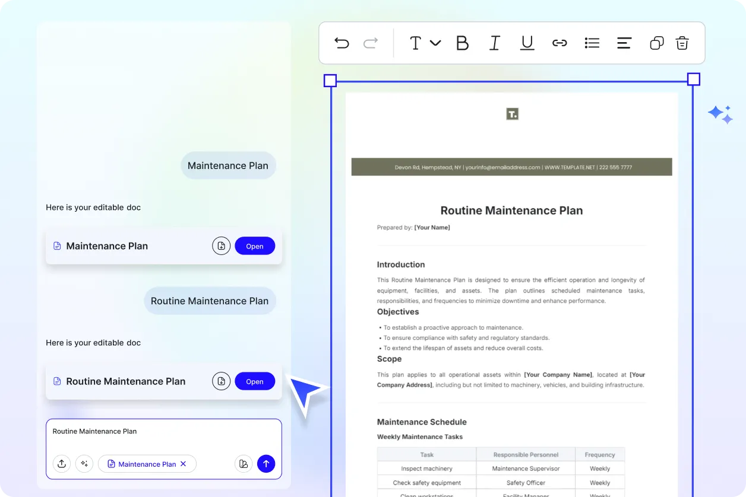This screenshot has height=497, width=746.
Task: Apply bulleted list formatting
Action: point(592,43)
